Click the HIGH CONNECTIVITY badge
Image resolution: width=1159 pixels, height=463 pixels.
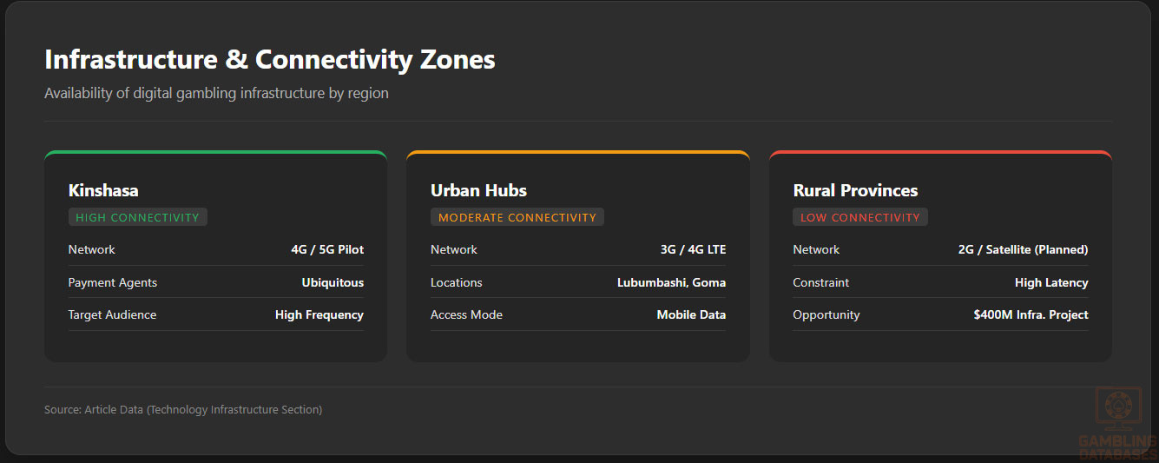click(137, 217)
